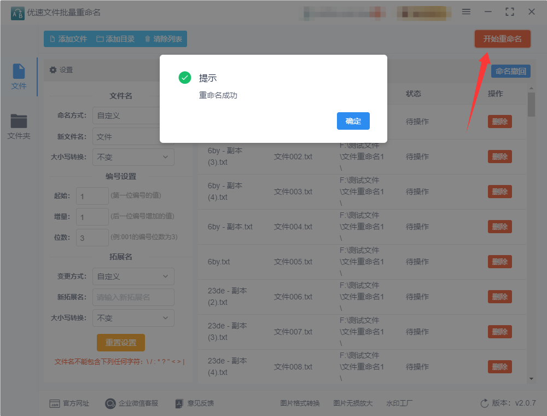Click the 命名撤回 button
Screen dimensions: 547x416
pos(511,71)
